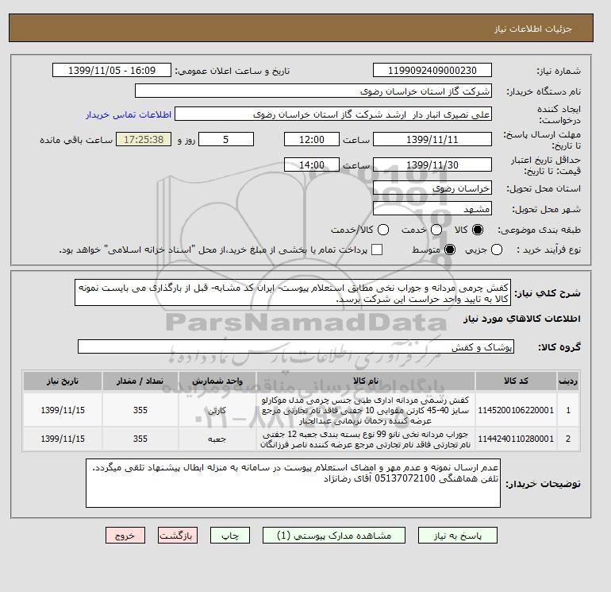Click the کد کالا column header
This screenshot has width=611, height=592.
[516, 381]
